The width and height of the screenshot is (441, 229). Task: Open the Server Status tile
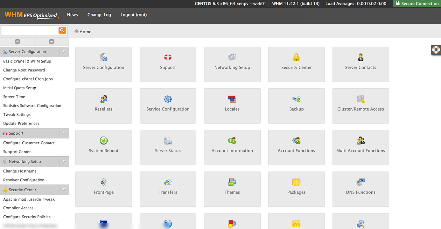click(168, 148)
